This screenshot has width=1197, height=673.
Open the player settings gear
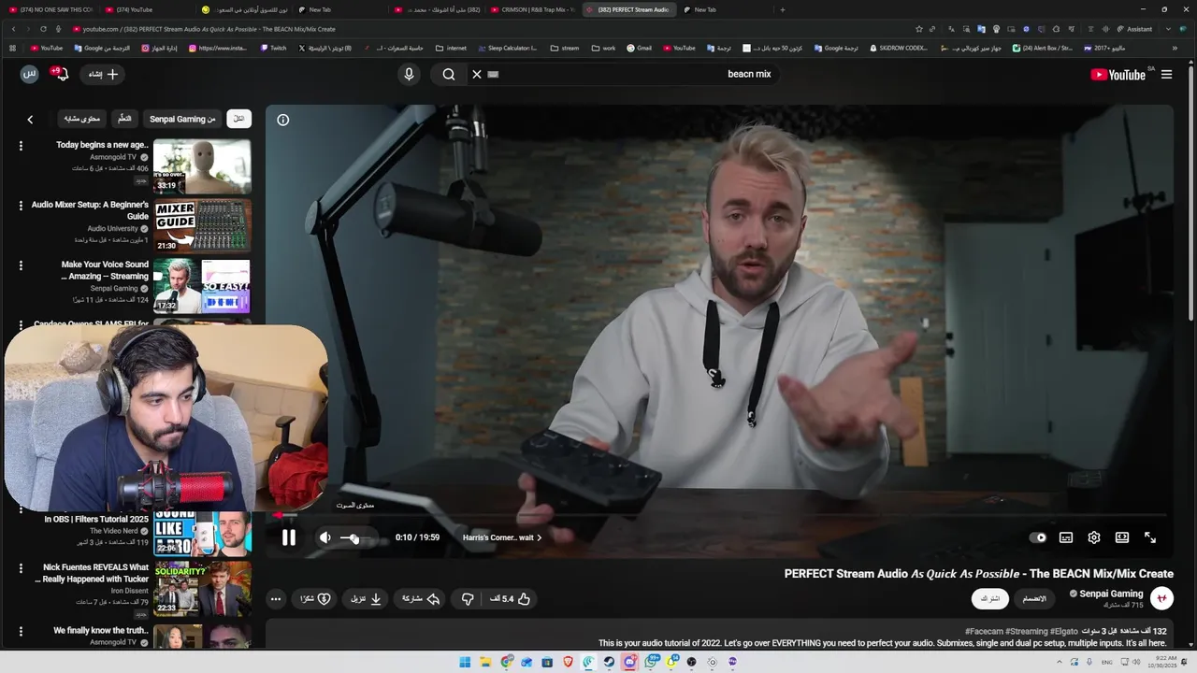[1094, 537]
